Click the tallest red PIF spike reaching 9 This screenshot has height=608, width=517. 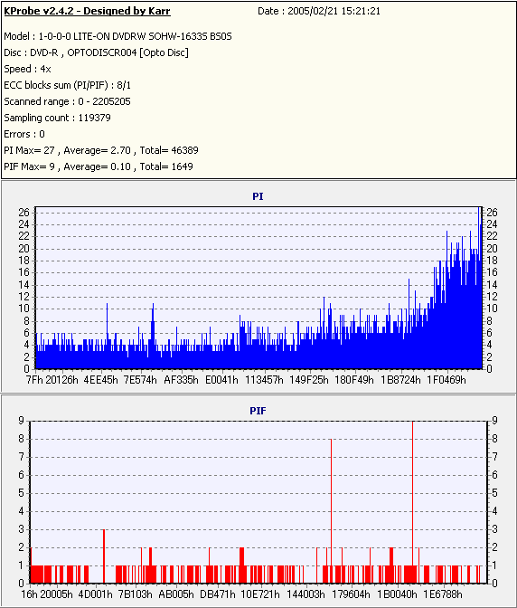(x=413, y=502)
